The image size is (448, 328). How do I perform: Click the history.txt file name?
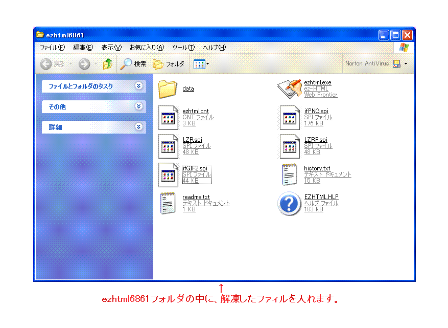pos(317,168)
